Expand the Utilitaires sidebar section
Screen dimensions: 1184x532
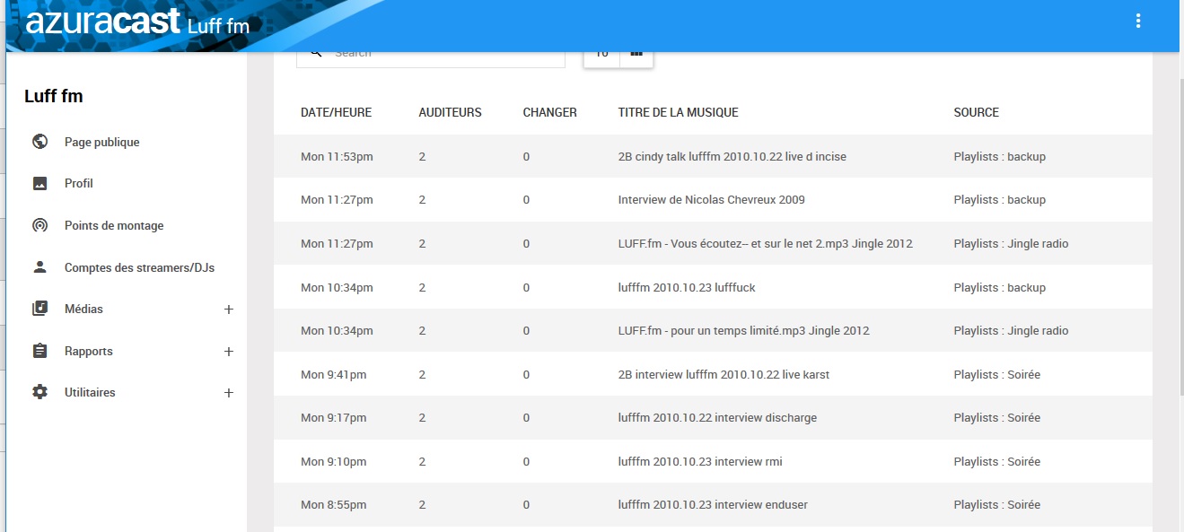click(229, 391)
